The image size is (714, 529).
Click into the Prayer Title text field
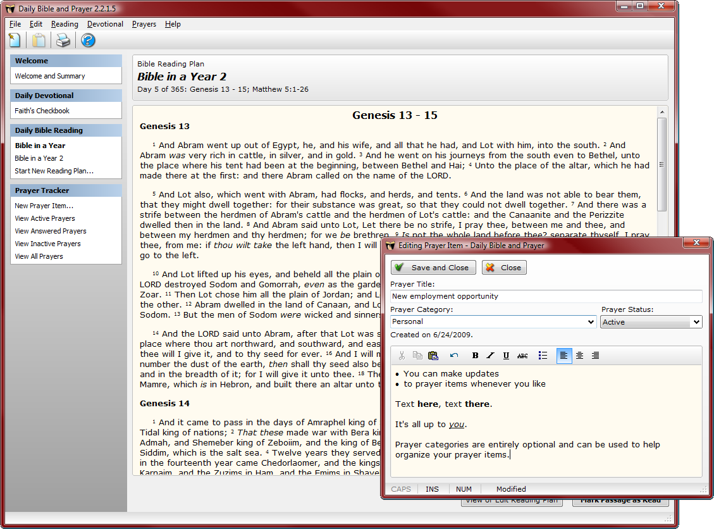pyautogui.click(x=546, y=296)
